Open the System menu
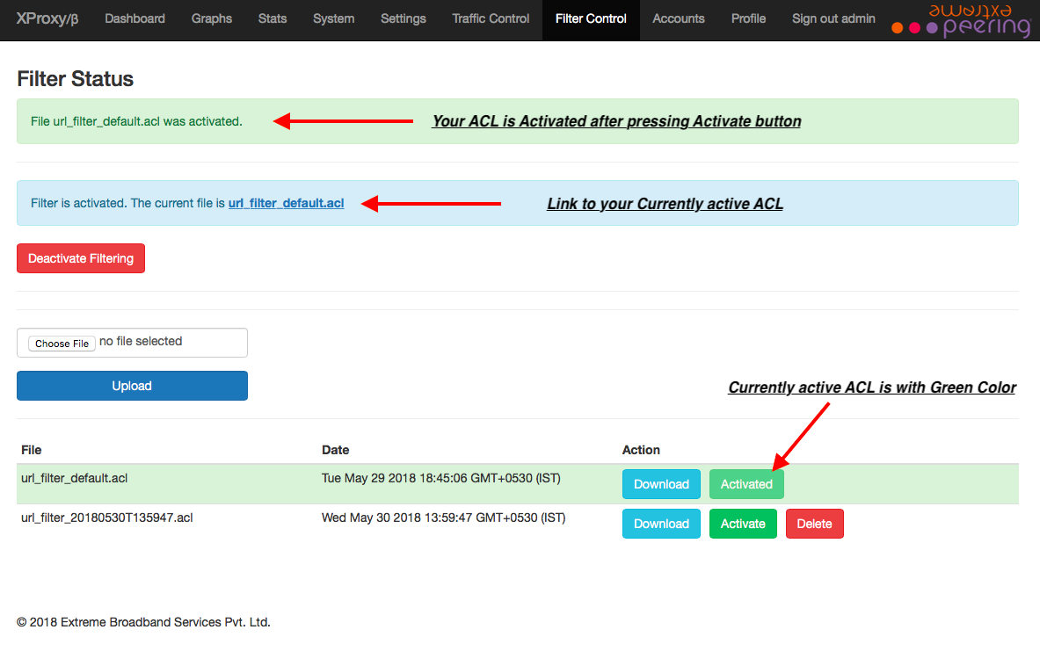Screen dimensions: 1040x666 pyautogui.click(x=332, y=18)
